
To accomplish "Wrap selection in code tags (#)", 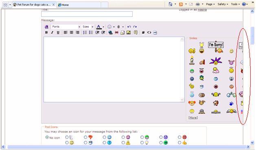I will (143, 32).
